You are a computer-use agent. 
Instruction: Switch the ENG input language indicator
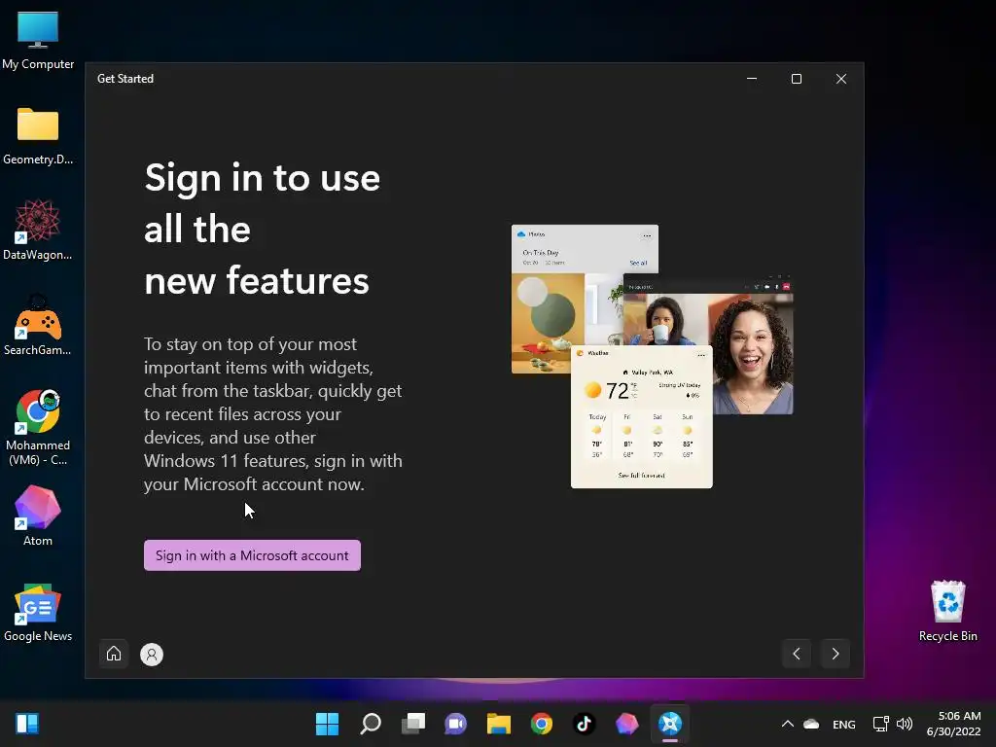point(843,724)
